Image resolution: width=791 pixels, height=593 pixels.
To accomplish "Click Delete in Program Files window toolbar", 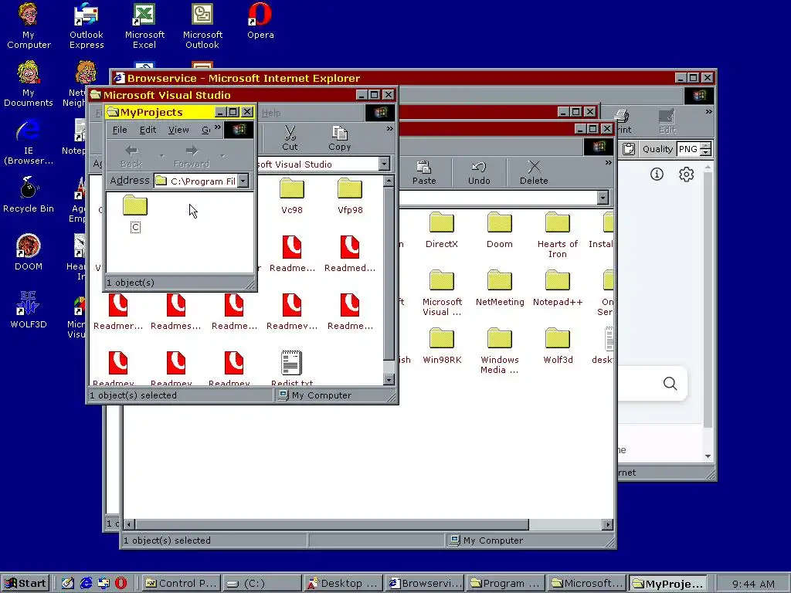I will click(x=534, y=172).
